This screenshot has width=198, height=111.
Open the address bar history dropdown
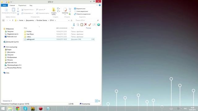point(69,20)
